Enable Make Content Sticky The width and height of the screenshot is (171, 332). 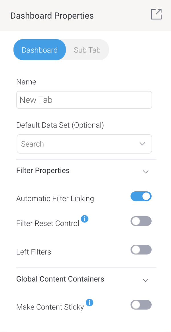[x=141, y=305]
